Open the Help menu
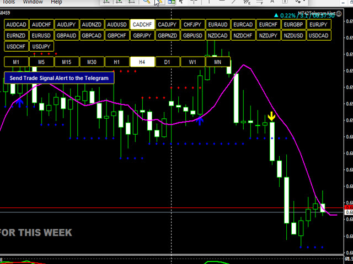The height and width of the screenshot is (264, 353). 56,2
